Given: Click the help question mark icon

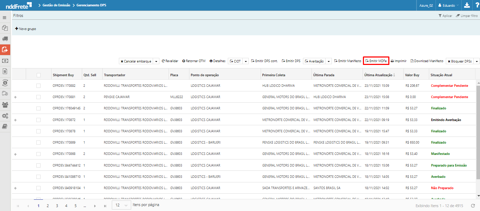Looking at the screenshot, I should click(x=476, y=5).
